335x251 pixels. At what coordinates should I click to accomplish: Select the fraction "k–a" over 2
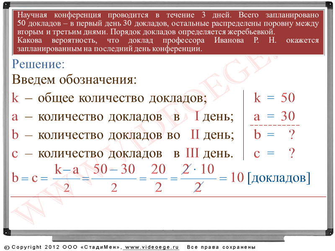(x=67, y=178)
